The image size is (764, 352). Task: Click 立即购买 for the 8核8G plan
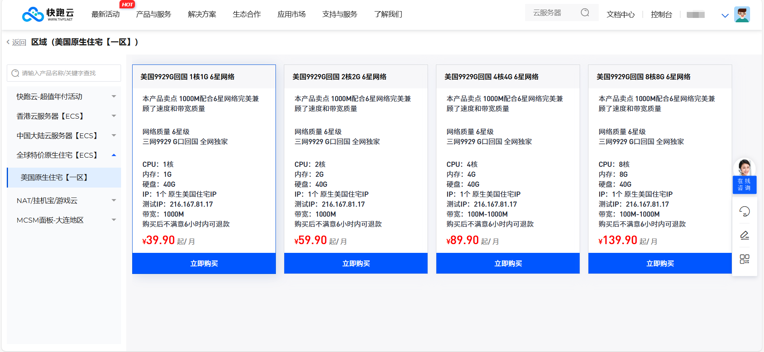click(660, 263)
